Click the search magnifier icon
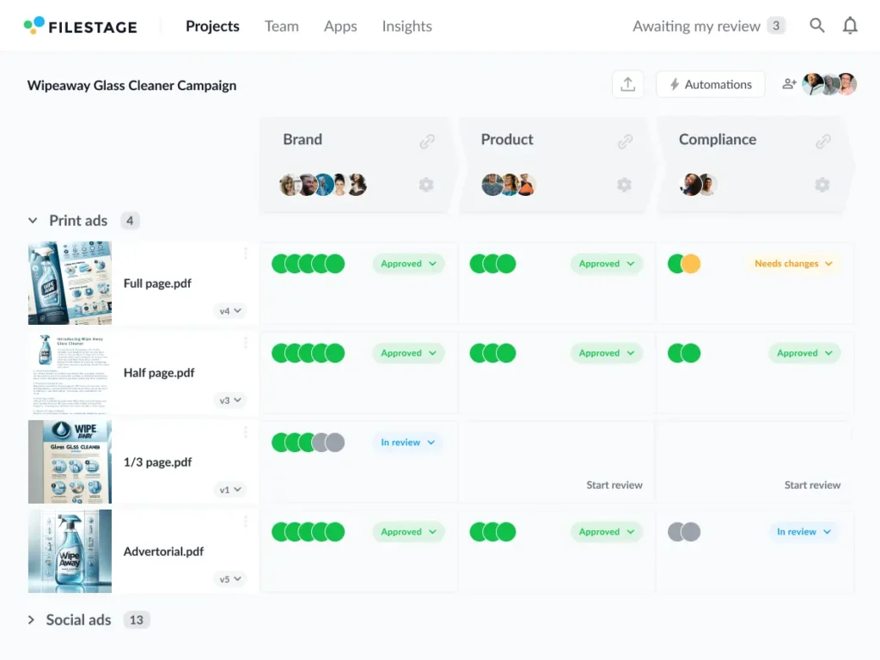The height and width of the screenshot is (660, 880). click(817, 26)
